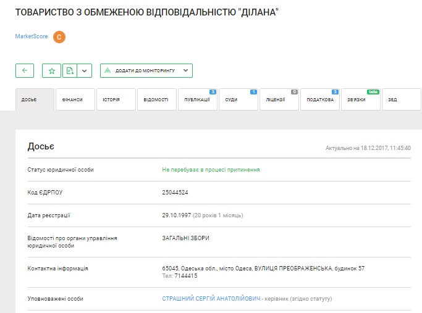Image resolution: width=422 pixels, height=313 pixels.
Task: Click the orange MarketScore C badge
Action: (59, 37)
